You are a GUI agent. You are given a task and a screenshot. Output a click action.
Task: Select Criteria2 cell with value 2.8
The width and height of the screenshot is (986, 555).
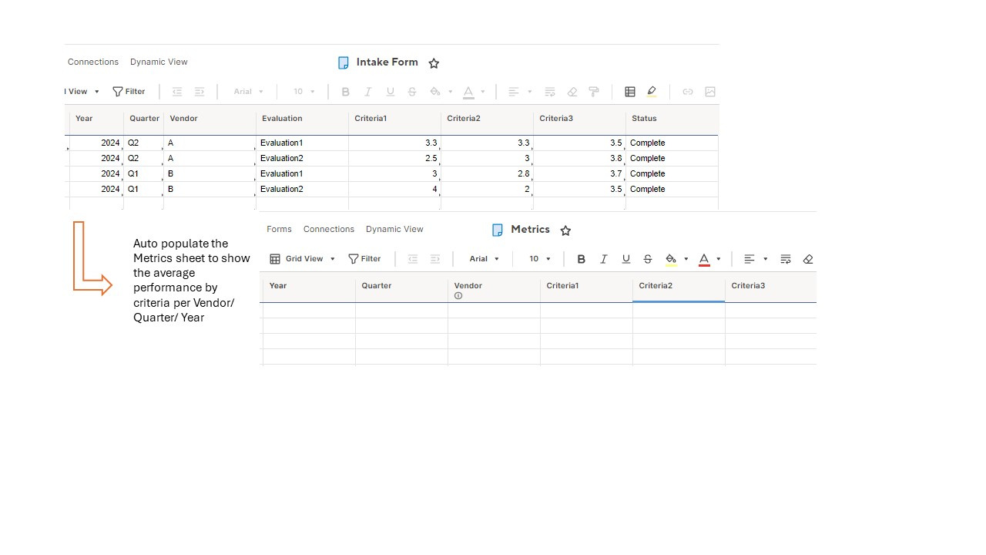pos(487,173)
